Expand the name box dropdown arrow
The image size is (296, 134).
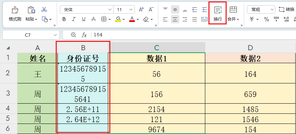click(x=55, y=35)
